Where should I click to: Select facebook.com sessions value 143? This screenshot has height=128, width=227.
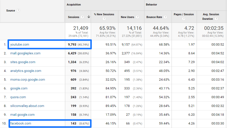[x=73, y=123]
